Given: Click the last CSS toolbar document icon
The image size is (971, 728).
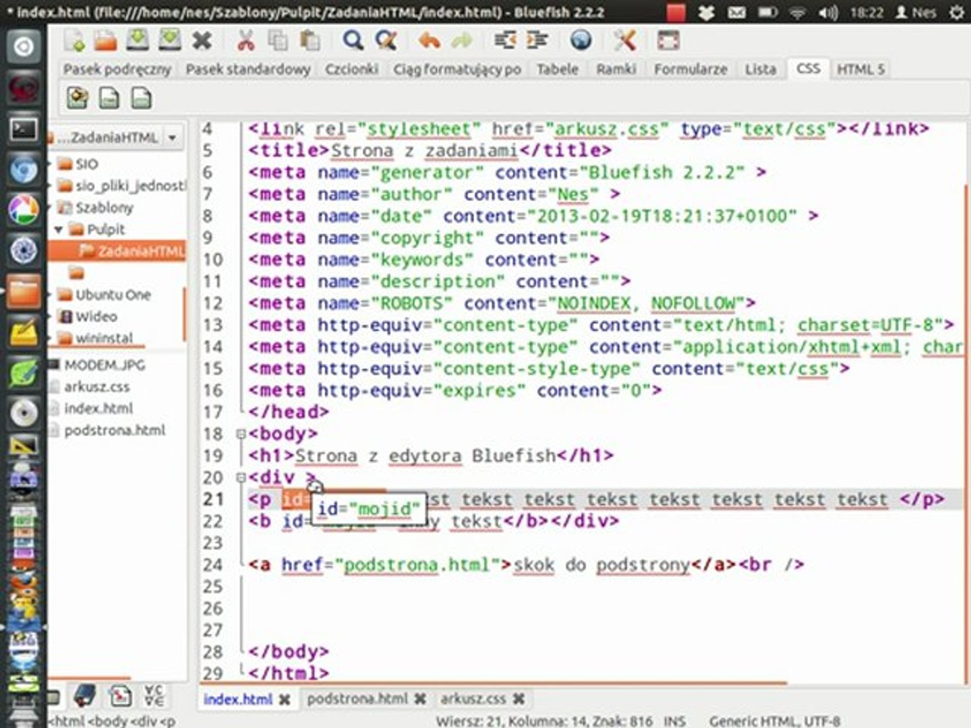Looking at the screenshot, I should coord(142,98).
